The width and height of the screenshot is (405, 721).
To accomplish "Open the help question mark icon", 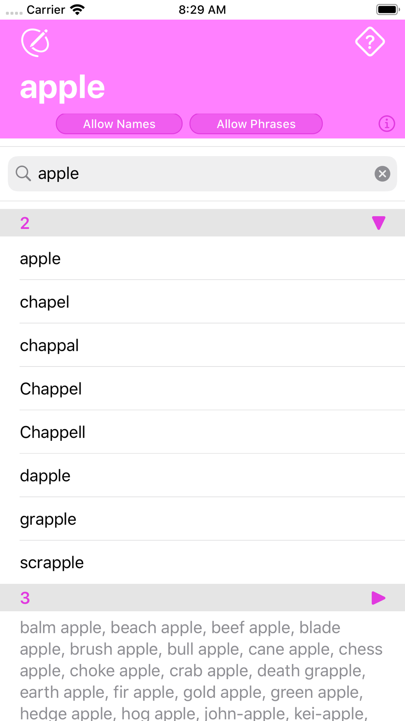I will click(370, 42).
